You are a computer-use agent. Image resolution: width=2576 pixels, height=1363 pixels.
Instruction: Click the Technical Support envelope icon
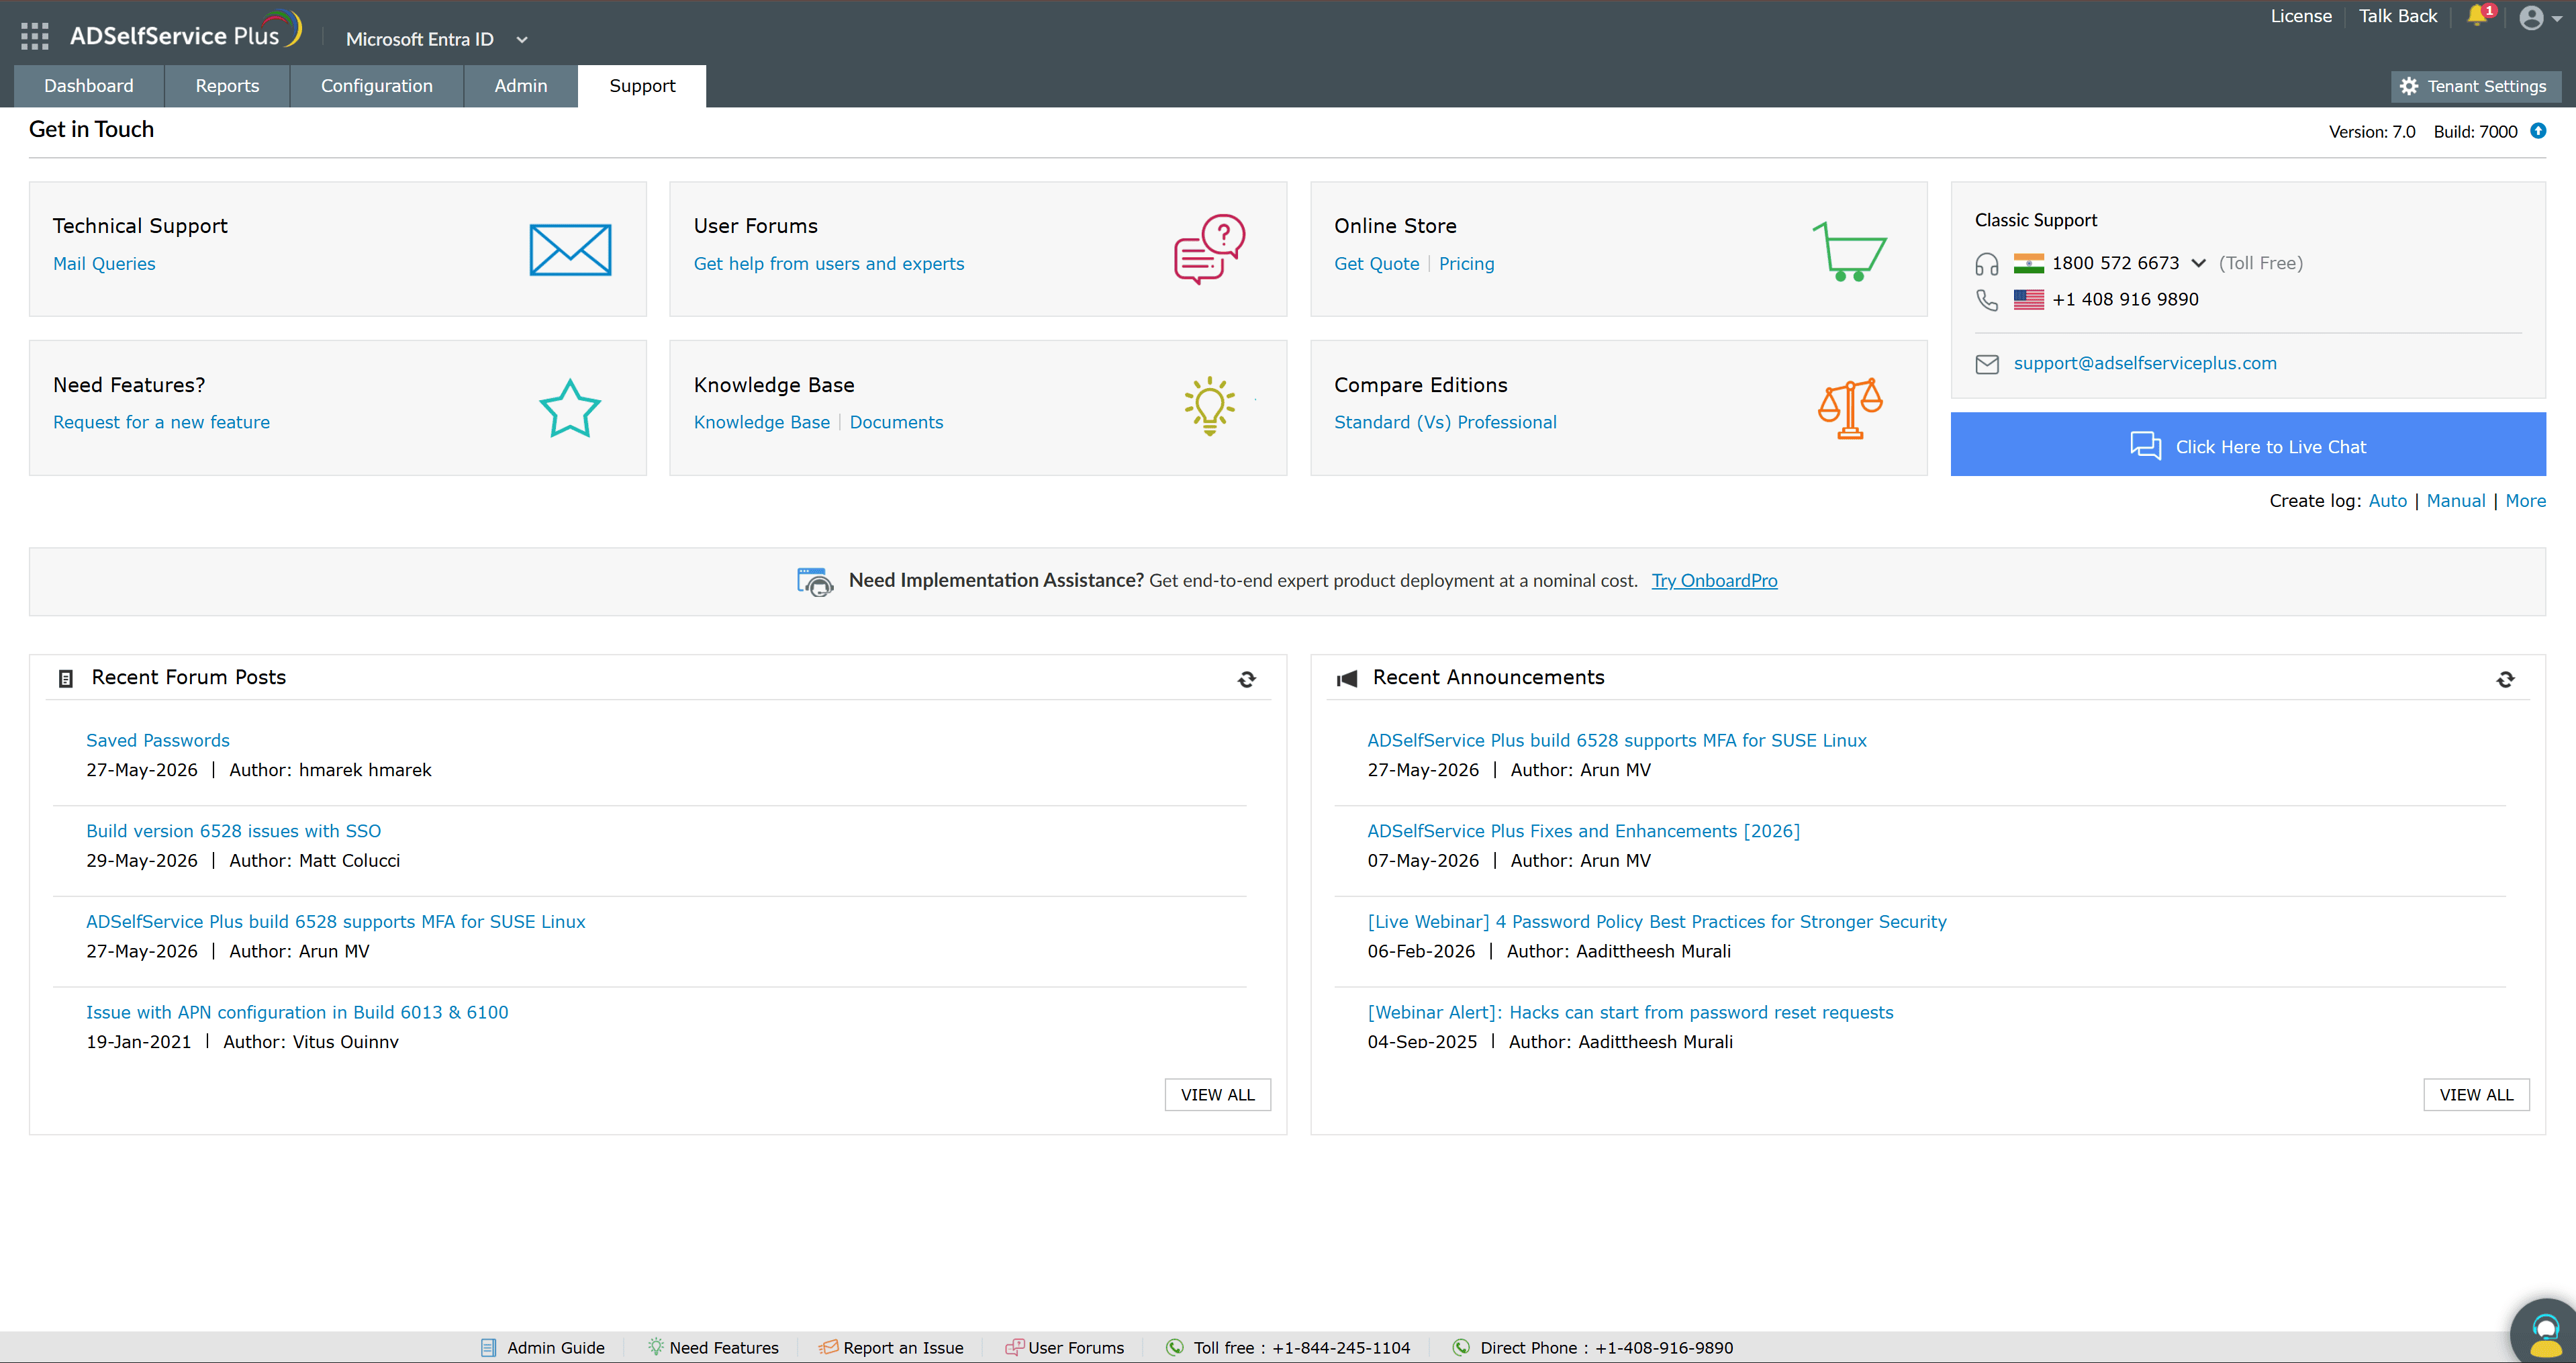[x=570, y=249]
